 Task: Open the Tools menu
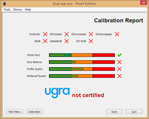pyautogui.click(x=7, y=10)
